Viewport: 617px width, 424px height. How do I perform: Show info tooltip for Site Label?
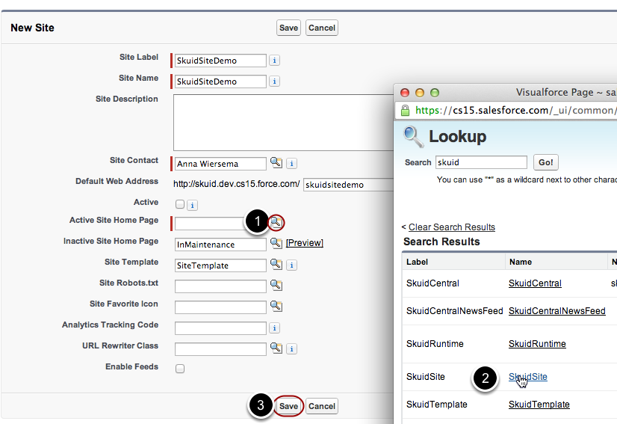275,61
